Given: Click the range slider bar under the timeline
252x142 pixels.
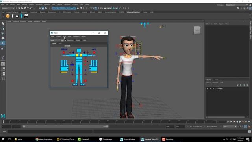Looking at the screenshot, I should [65, 127].
